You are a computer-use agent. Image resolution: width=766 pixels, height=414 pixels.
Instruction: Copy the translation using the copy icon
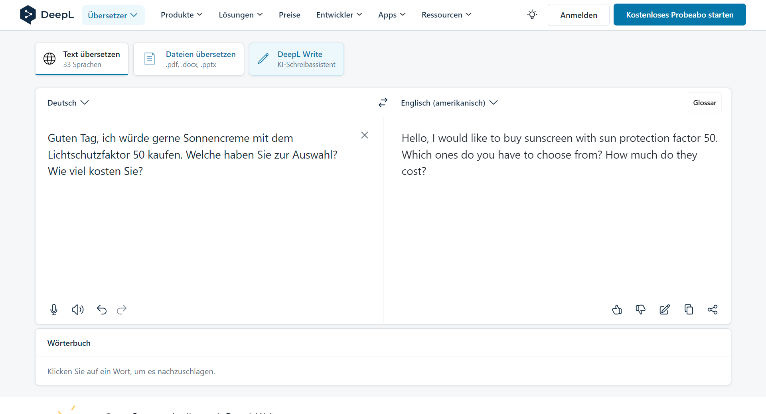pyautogui.click(x=689, y=310)
